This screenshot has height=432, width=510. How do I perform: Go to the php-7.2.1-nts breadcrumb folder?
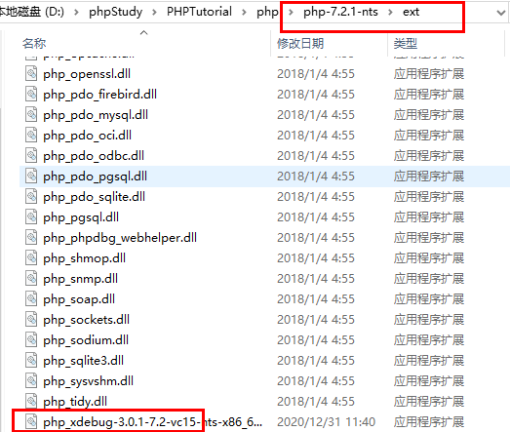[340, 12]
